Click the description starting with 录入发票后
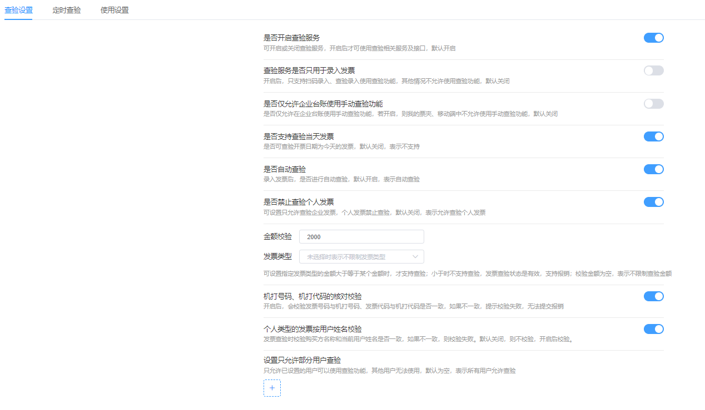705x410 pixels. [341, 179]
